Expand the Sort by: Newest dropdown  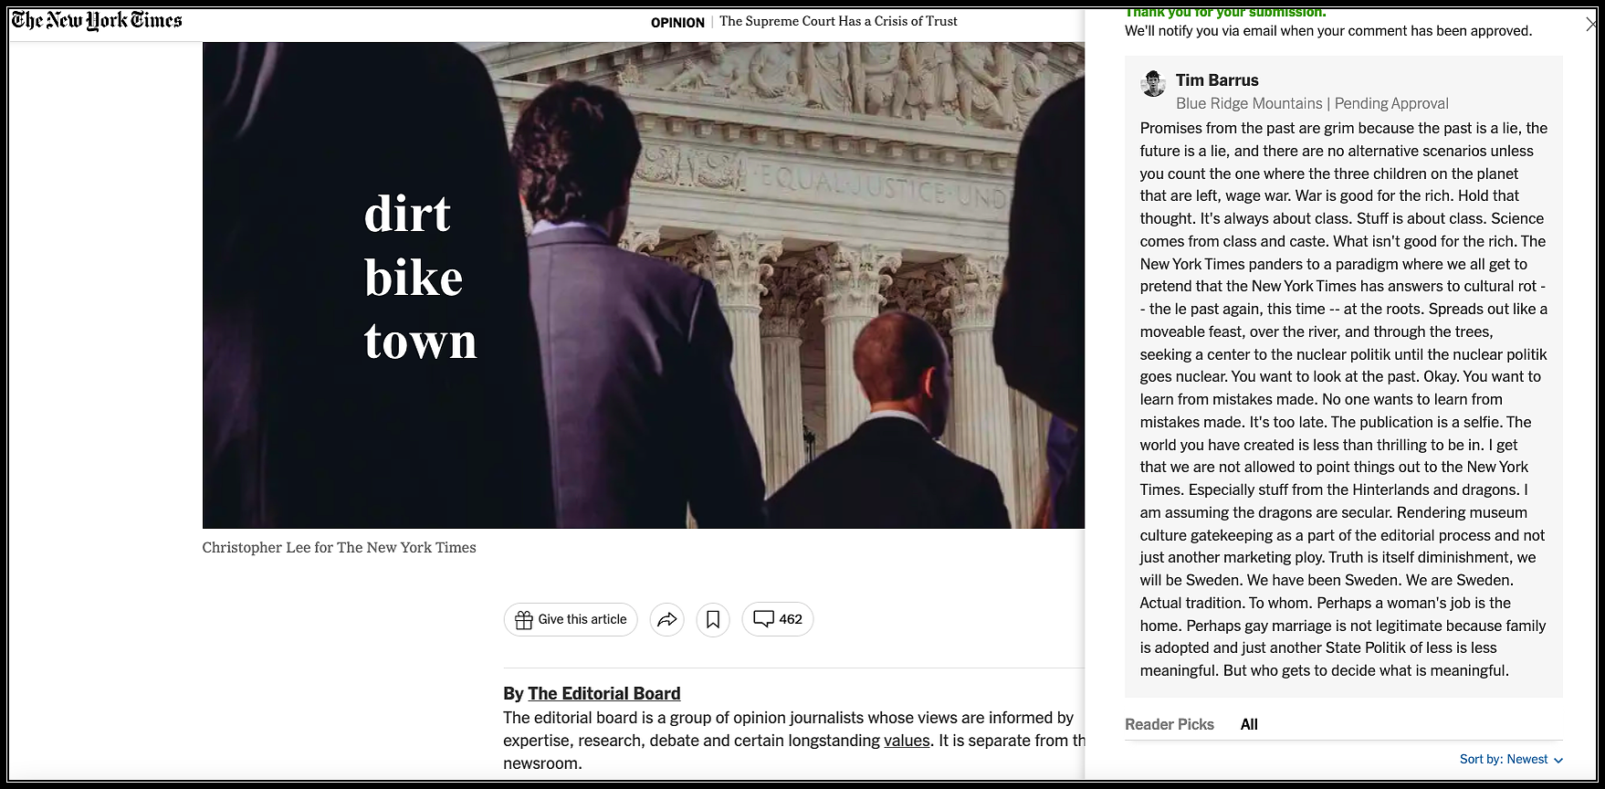[1511, 760]
